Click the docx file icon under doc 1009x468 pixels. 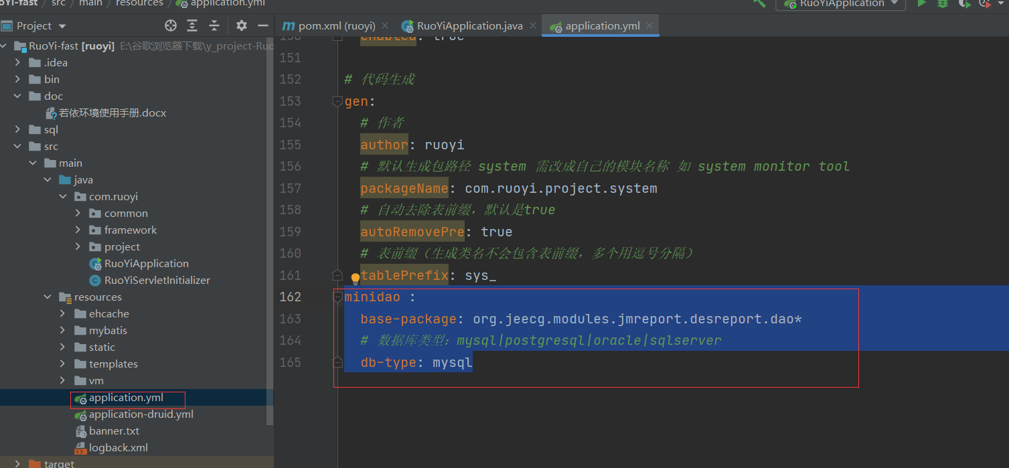pos(52,113)
